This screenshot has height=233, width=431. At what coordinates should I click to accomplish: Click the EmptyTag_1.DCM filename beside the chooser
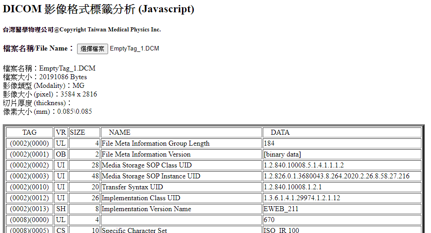pyautogui.click(x=134, y=49)
